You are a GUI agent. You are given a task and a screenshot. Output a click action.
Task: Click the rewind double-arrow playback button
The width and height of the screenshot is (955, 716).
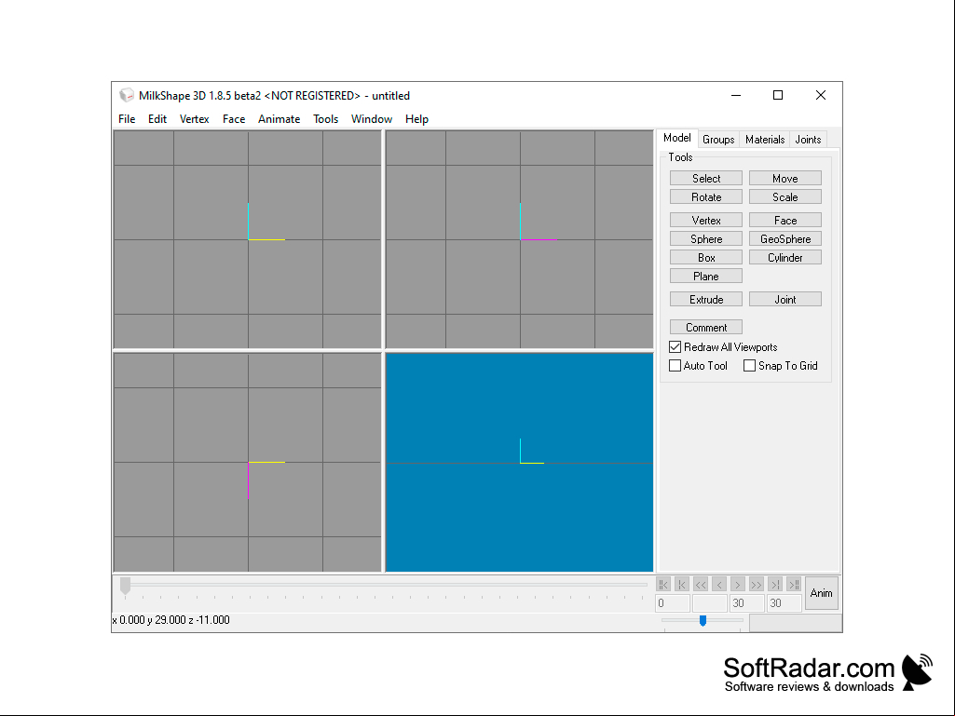701,585
